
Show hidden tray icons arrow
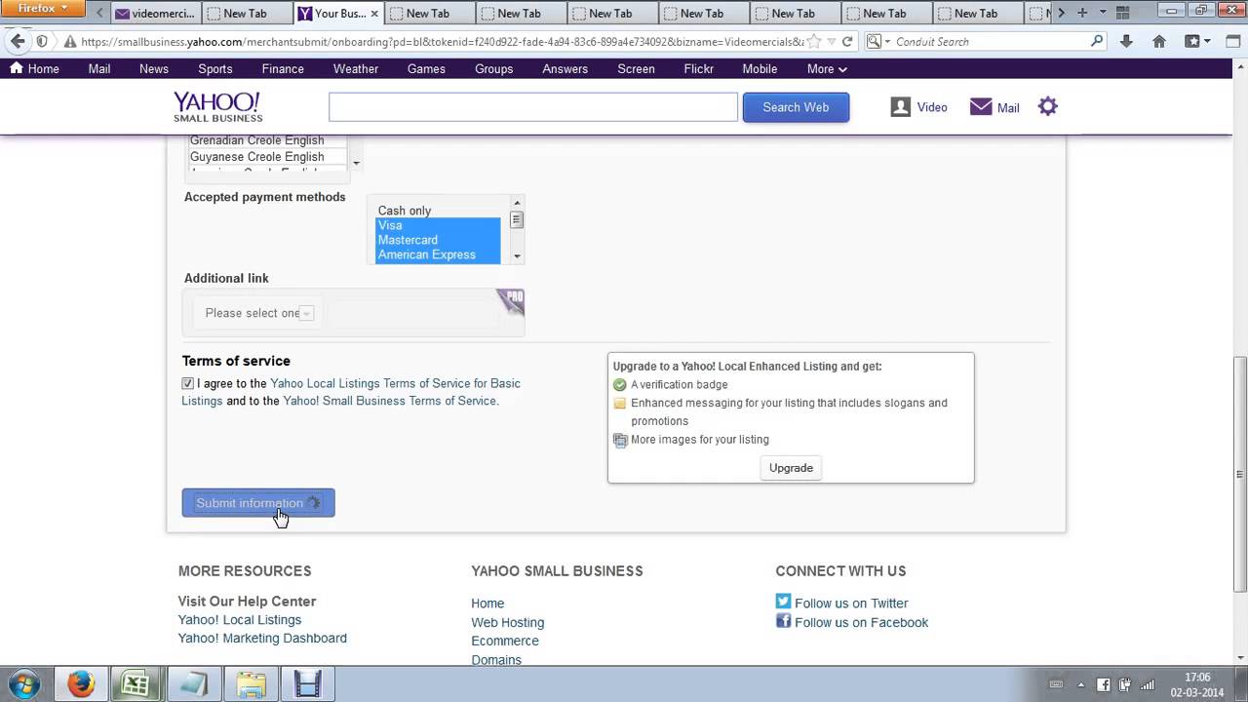pyautogui.click(x=1081, y=684)
